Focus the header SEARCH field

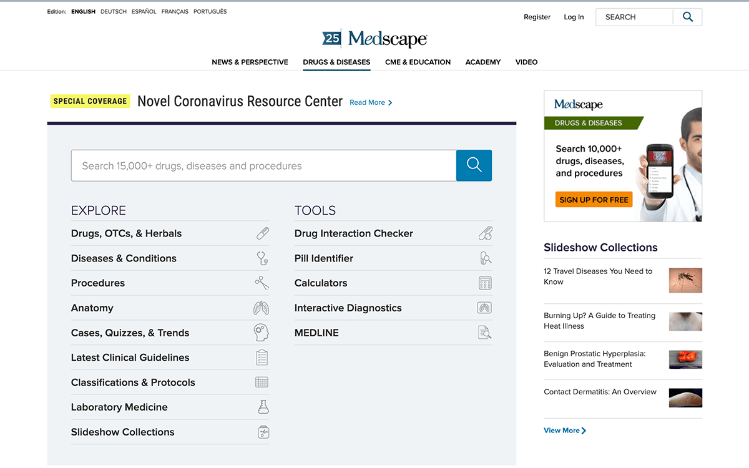[x=634, y=17]
